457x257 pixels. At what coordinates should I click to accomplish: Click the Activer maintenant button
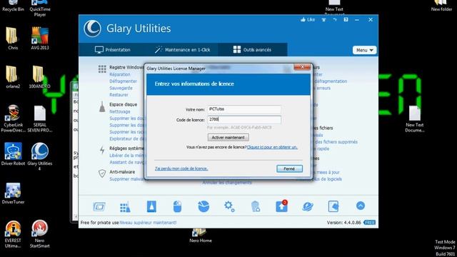pos(228,137)
